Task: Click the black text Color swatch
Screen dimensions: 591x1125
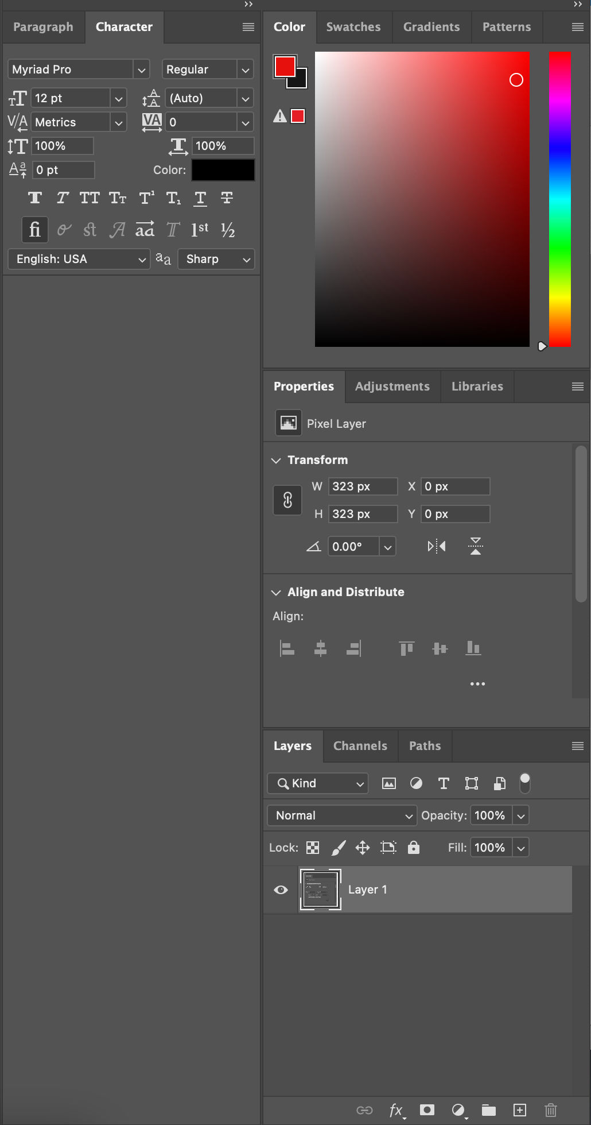Action: 223,170
